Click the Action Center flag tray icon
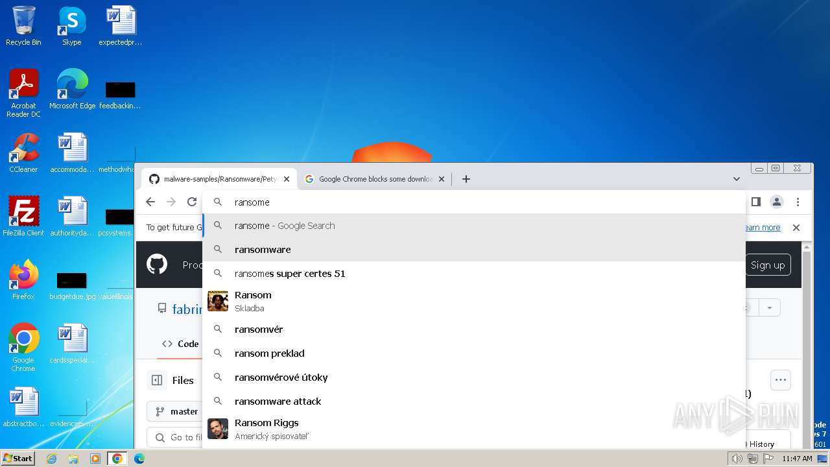 (x=768, y=459)
